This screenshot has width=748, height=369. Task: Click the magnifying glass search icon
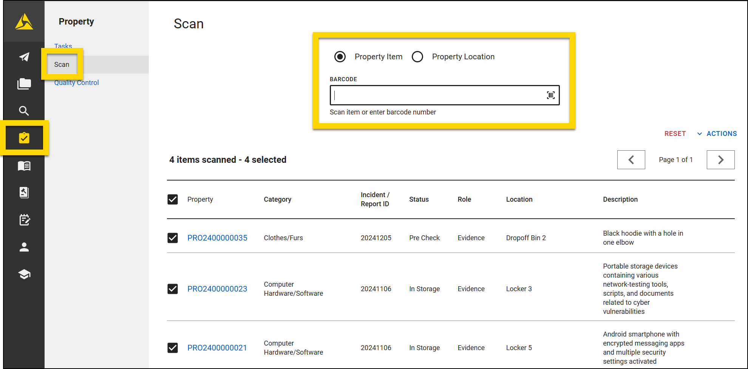point(24,111)
